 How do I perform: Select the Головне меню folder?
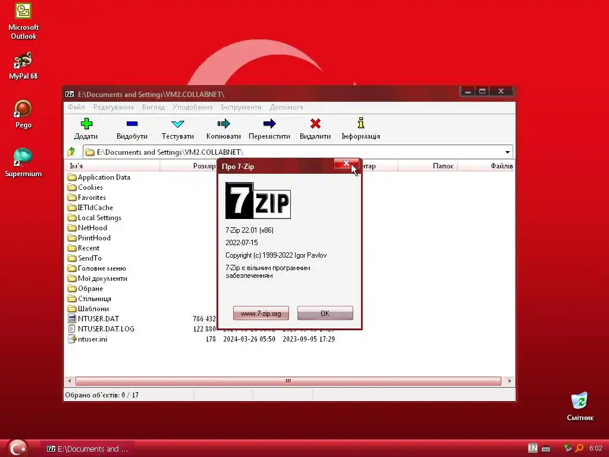point(97,268)
